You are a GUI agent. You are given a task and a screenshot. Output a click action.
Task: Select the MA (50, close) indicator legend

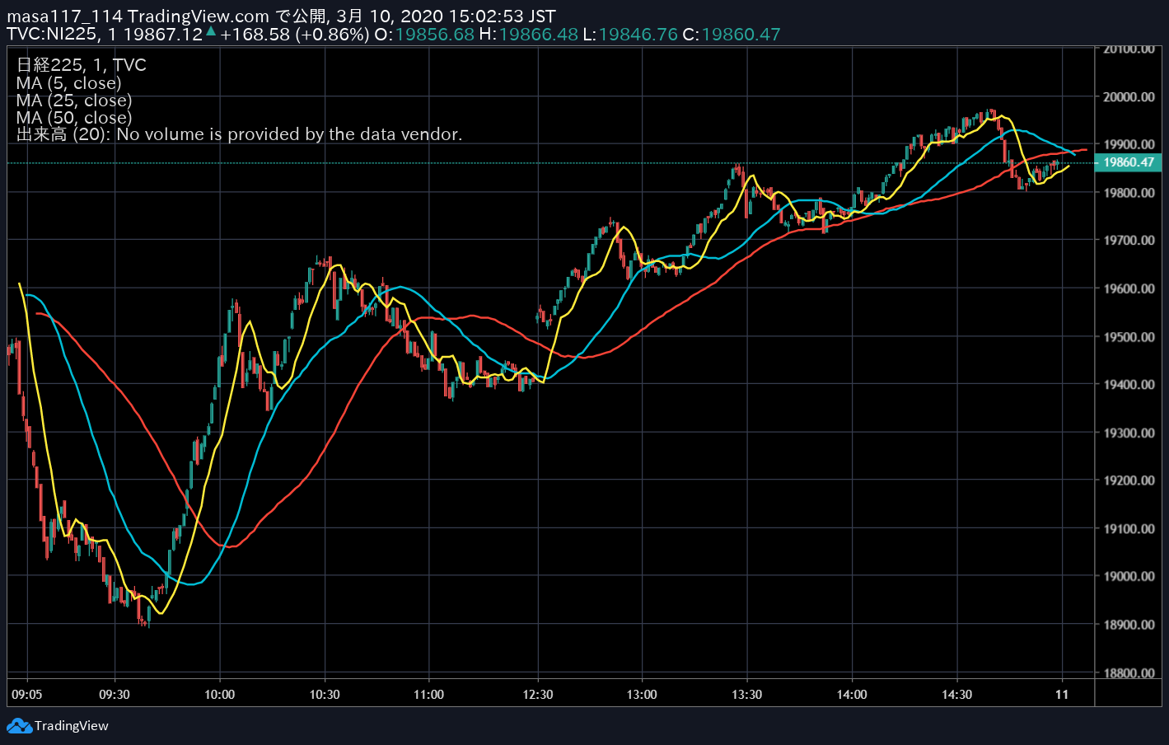(x=74, y=118)
